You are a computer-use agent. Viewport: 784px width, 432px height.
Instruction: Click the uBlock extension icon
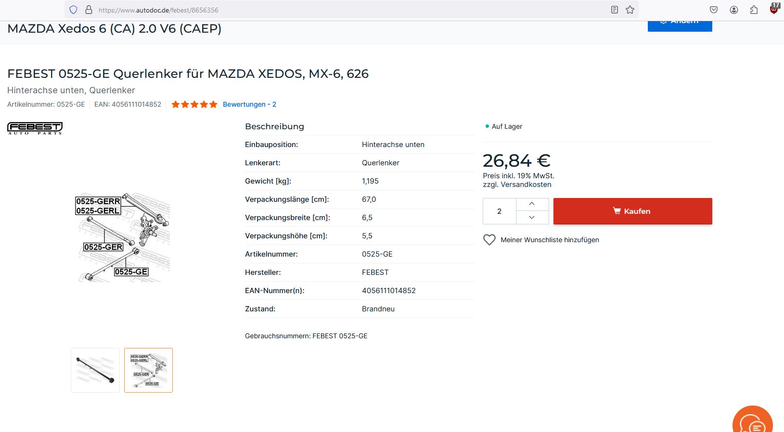(x=774, y=9)
